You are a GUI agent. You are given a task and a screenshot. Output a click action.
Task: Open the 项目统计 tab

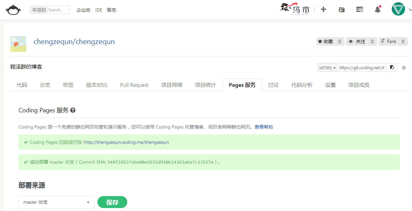pyautogui.click(x=206, y=85)
